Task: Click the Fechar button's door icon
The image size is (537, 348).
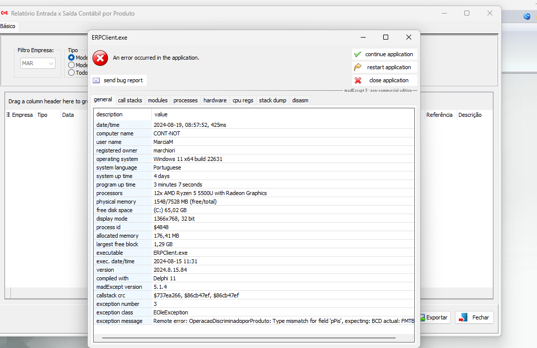Action: 463,317
